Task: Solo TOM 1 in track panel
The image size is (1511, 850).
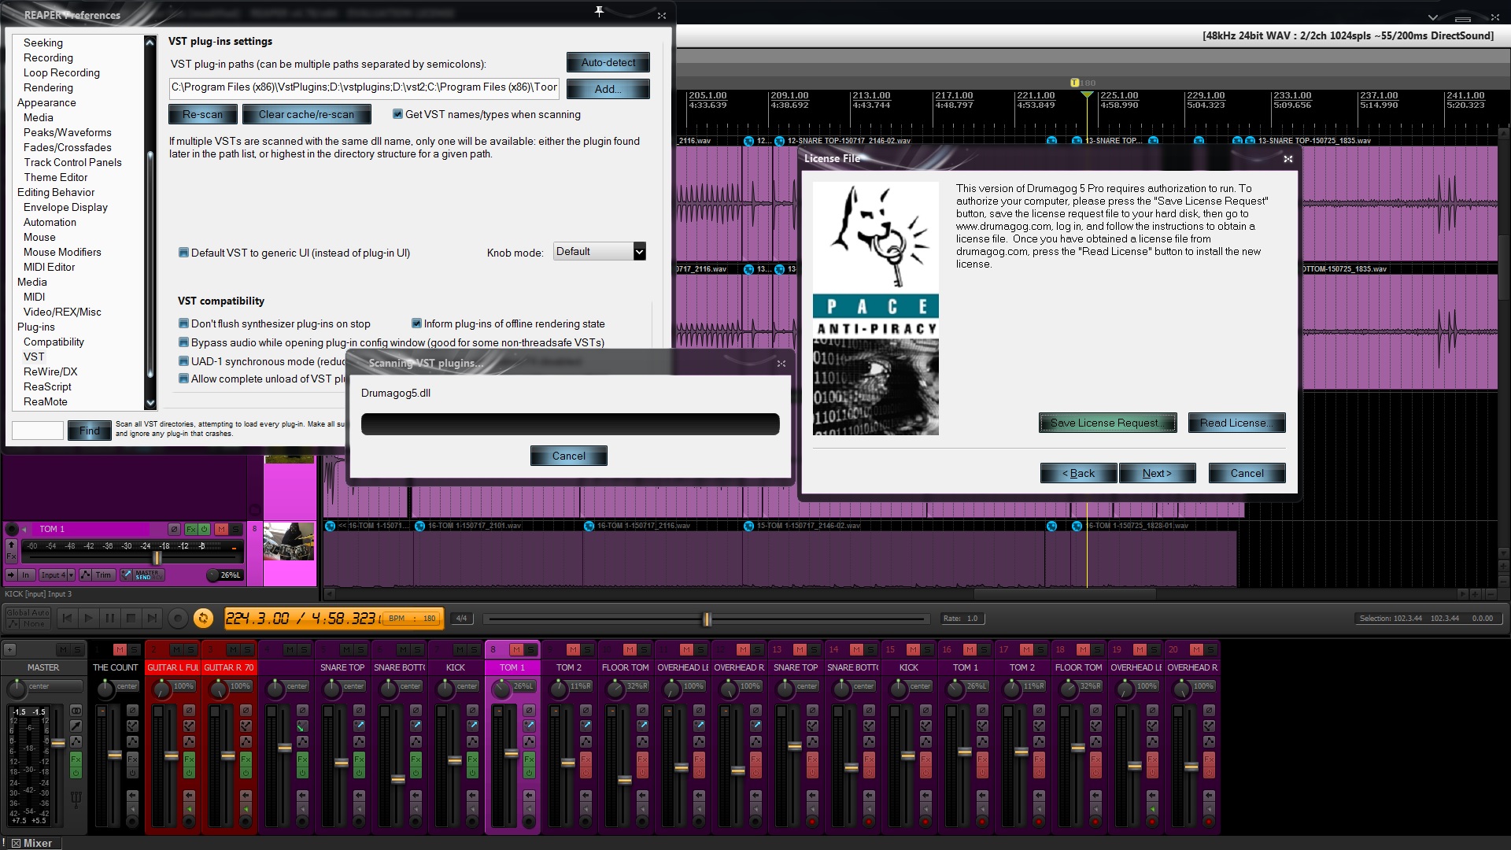Action: [x=235, y=529]
